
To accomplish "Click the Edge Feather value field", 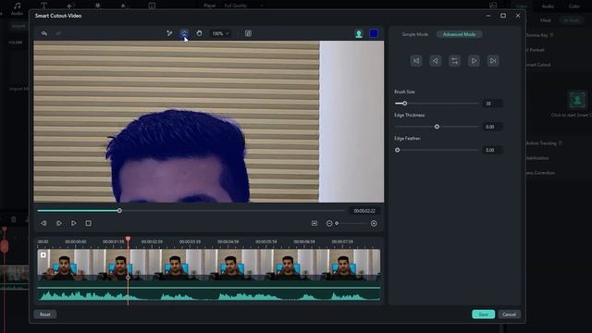I will pos(492,150).
